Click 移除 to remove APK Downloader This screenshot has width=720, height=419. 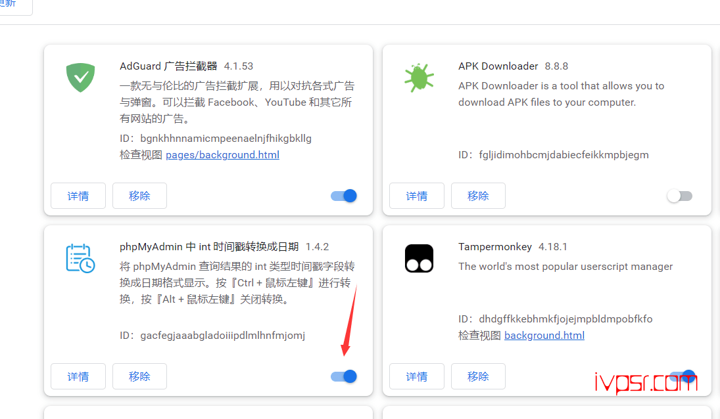coord(478,196)
